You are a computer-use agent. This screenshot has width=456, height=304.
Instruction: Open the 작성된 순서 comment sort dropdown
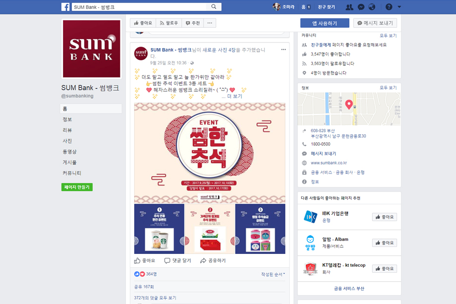(x=273, y=274)
